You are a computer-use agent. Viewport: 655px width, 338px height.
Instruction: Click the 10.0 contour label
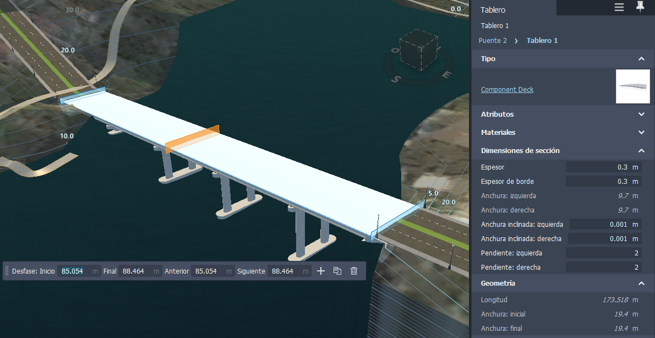click(x=67, y=136)
